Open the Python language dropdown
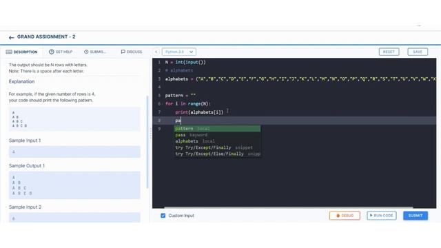The width and height of the screenshot is (441, 248). pos(179,52)
